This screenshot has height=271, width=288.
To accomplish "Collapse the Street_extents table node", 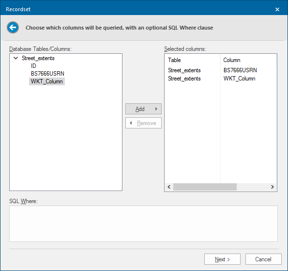I will [16, 58].
